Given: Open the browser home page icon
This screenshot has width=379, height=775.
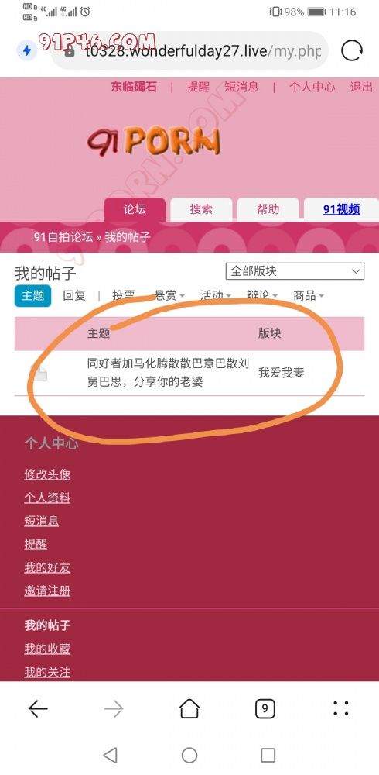Looking at the screenshot, I should tap(189, 709).
